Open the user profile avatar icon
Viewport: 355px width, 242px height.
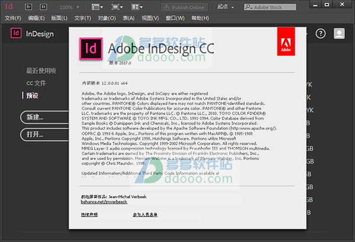click(339, 34)
